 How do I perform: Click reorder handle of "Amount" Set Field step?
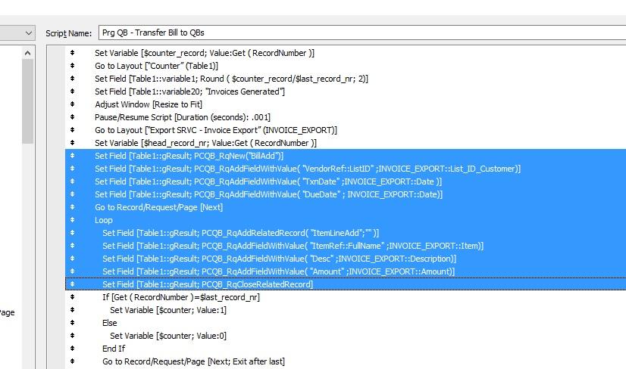click(72, 271)
